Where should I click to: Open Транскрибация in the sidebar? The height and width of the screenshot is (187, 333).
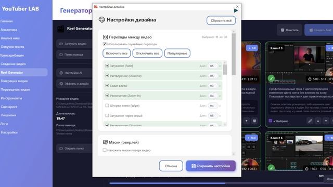pyautogui.click(x=12, y=56)
